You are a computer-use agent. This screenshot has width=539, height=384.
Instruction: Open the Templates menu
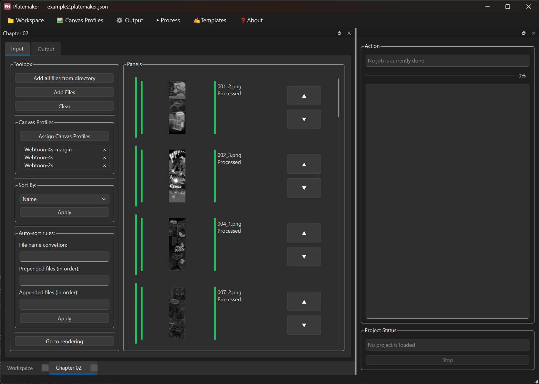click(x=210, y=20)
